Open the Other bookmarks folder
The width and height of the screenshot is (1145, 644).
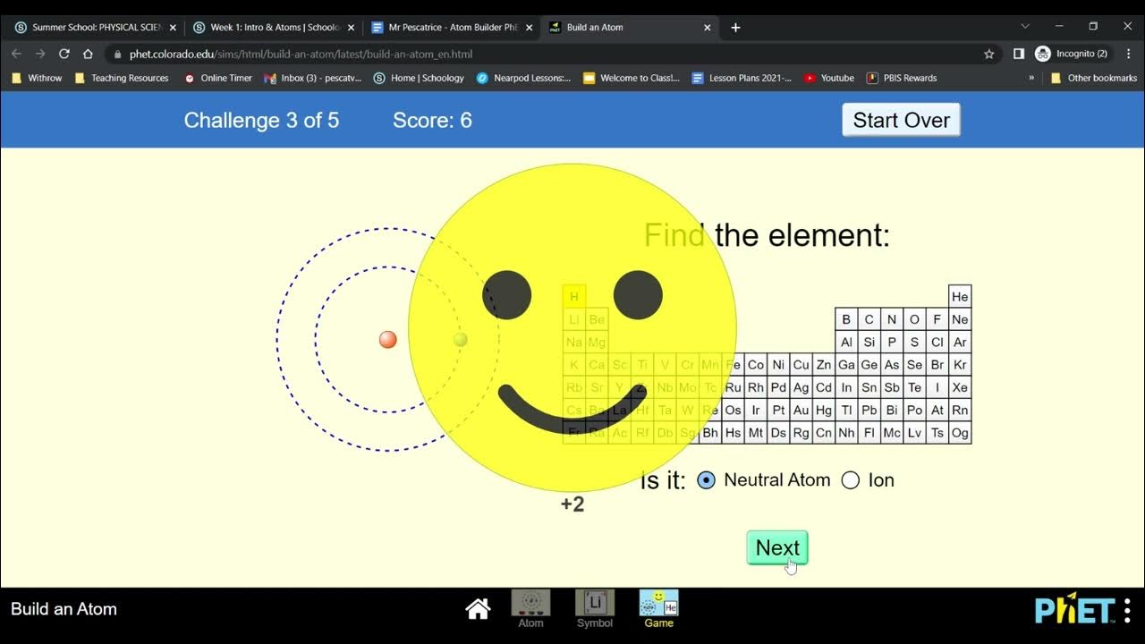click(1093, 78)
